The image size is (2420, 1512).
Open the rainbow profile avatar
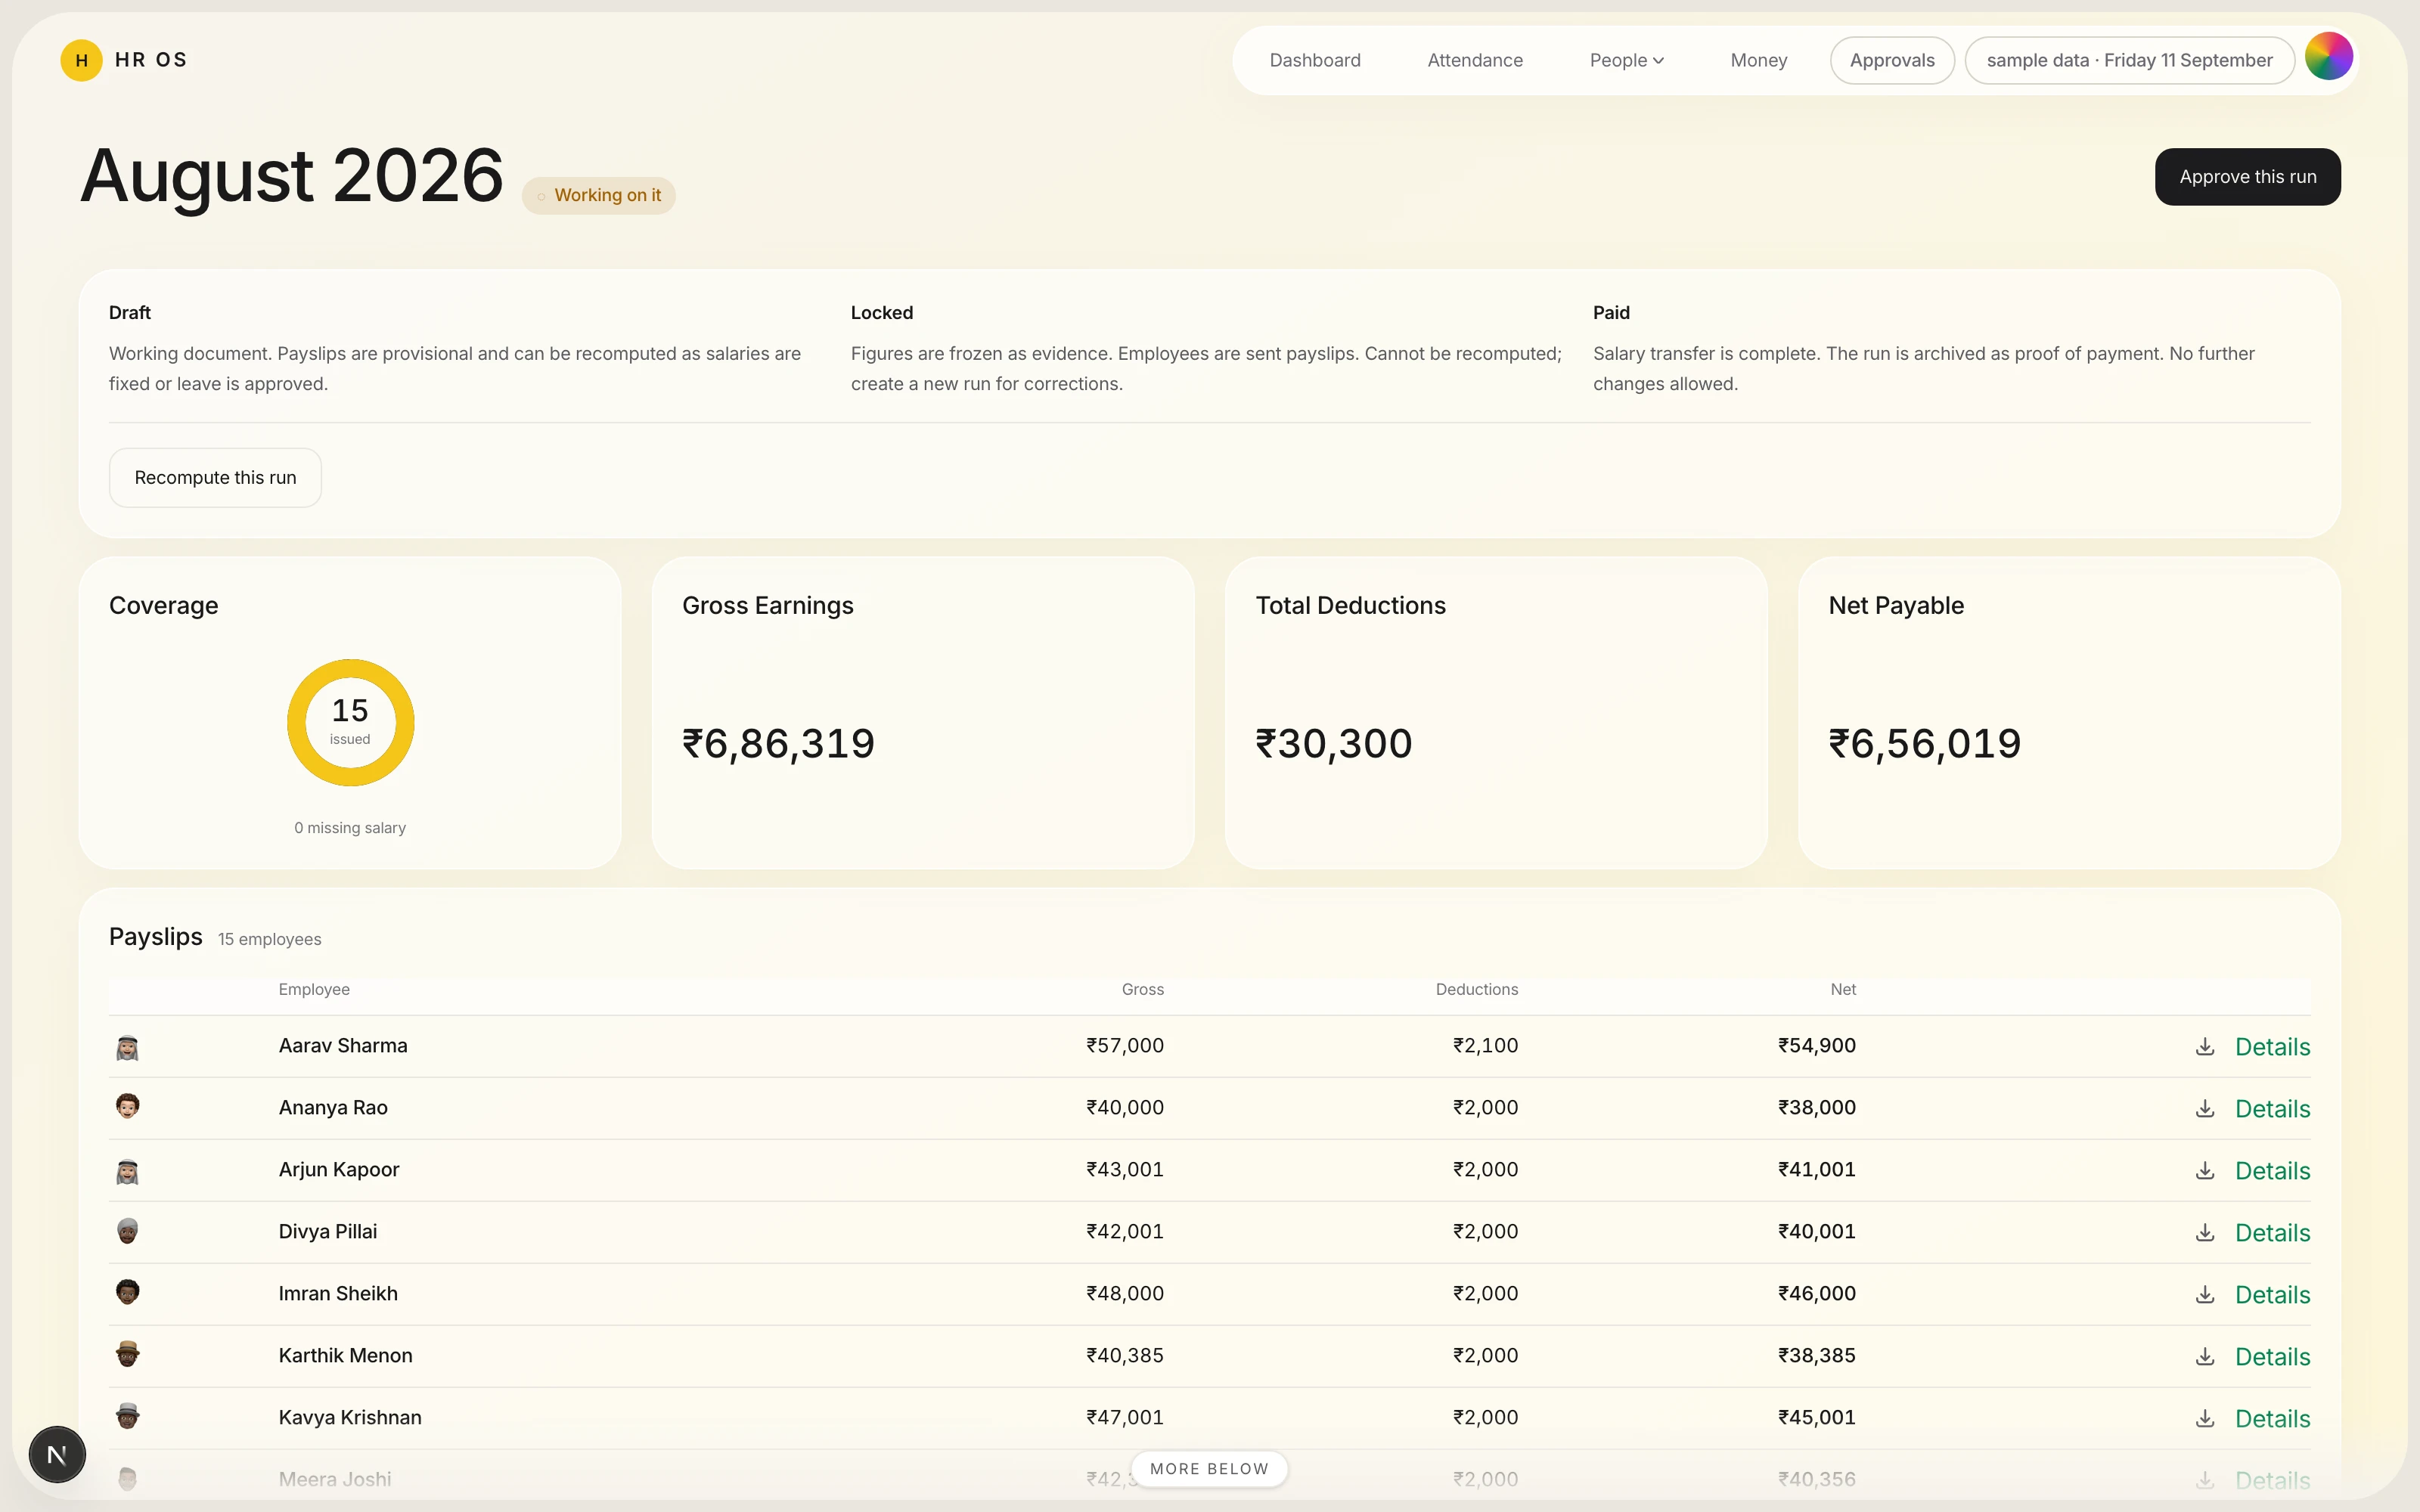point(2328,56)
